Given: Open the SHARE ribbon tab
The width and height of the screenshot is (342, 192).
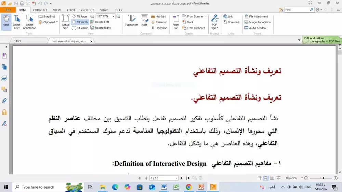Looking at the screenshot, I should [105, 10].
